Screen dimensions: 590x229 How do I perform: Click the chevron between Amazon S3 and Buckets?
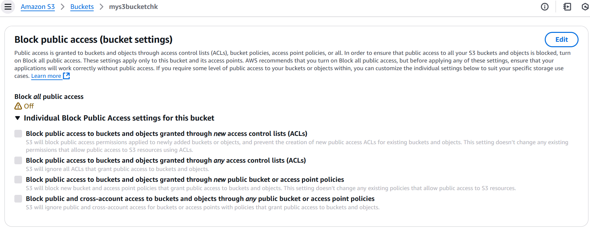click(63, 7)
